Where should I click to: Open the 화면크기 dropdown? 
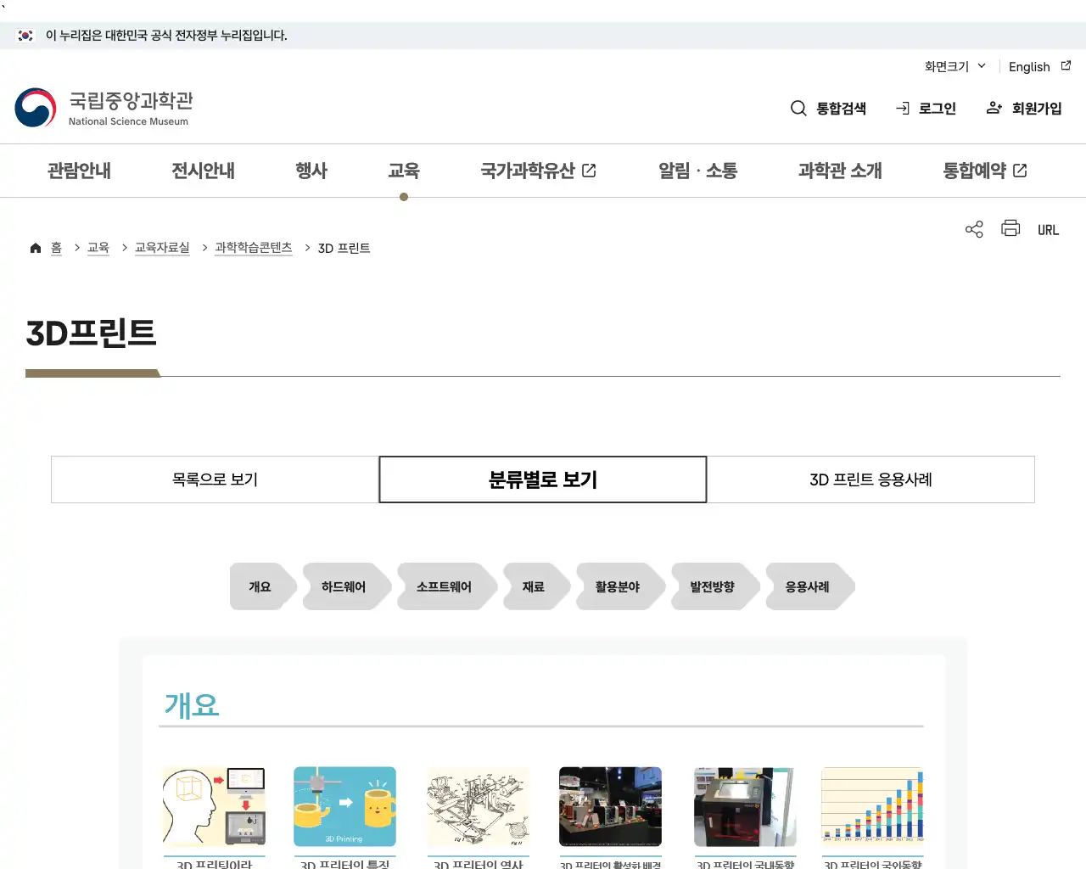[x=953, y=66]
